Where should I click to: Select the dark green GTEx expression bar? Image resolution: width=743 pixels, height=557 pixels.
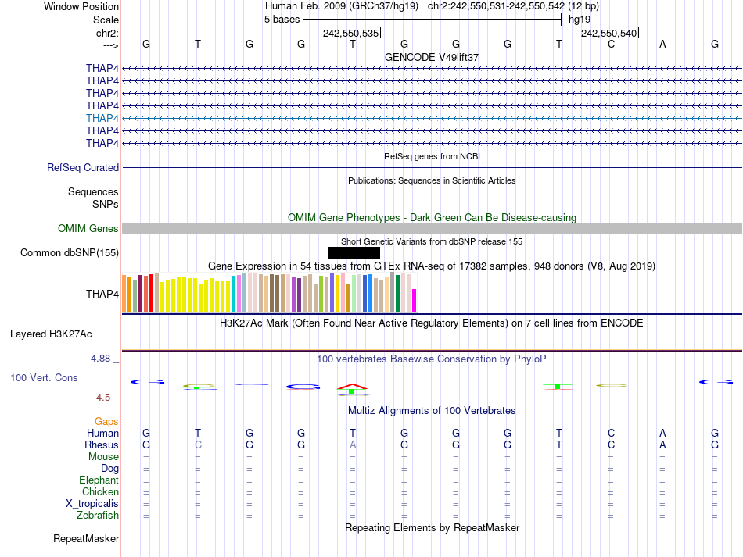(397, 294)
